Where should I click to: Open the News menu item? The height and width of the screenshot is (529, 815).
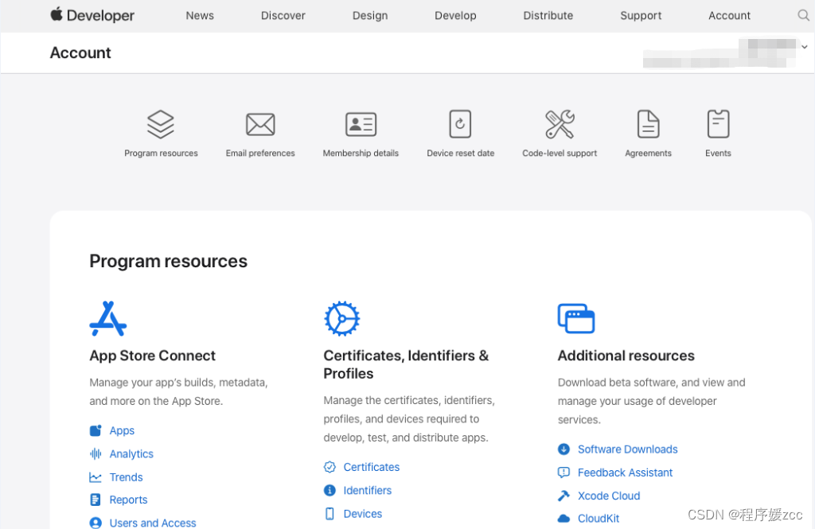[200, 16]
